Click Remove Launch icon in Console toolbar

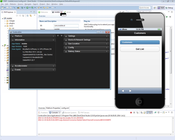(x=134, y=113)
